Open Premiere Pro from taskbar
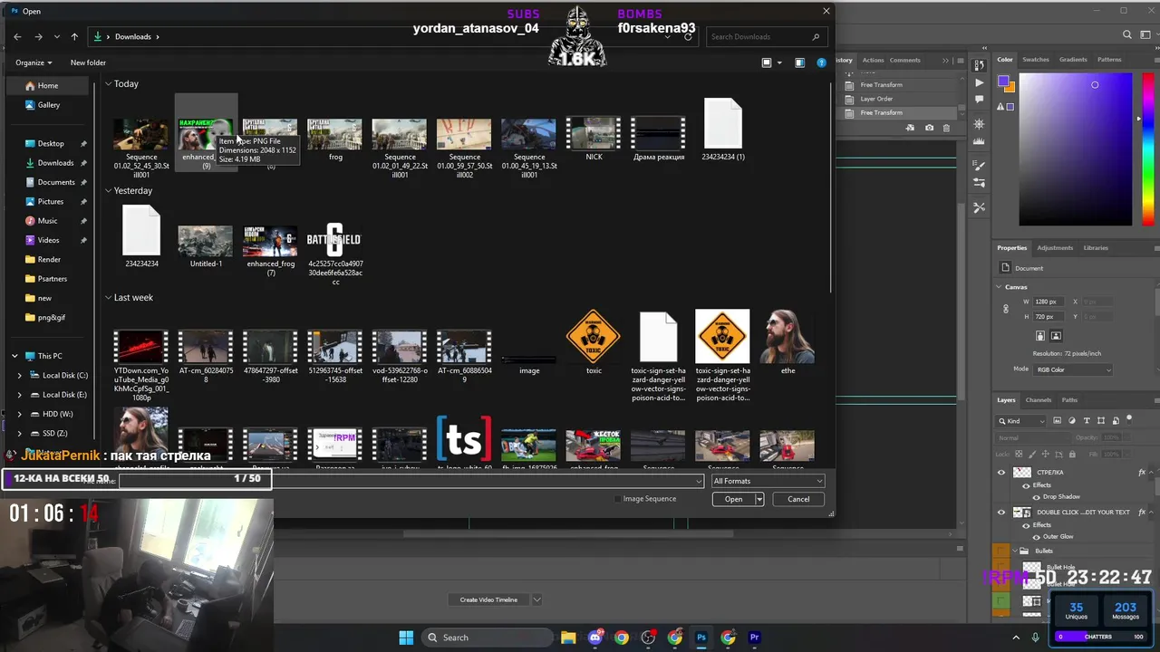The height and width of the screenshot is (652, 1160). pyautogui.click(x=754, y=638)
